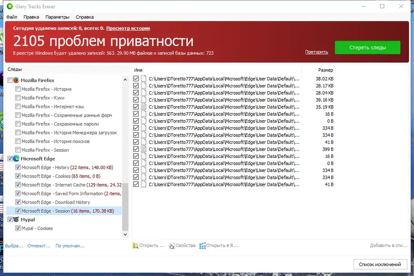This screenshot has height=276, width=414.
Task: Select the Mypal browser icon
Action: click(17, 220)
